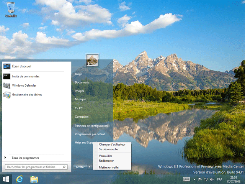
Task: Click the FRA input language indicator
Action: (220, 179)
